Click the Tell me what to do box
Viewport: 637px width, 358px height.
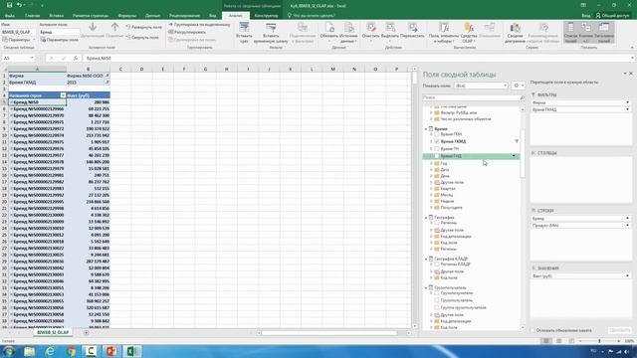(312, 16)
